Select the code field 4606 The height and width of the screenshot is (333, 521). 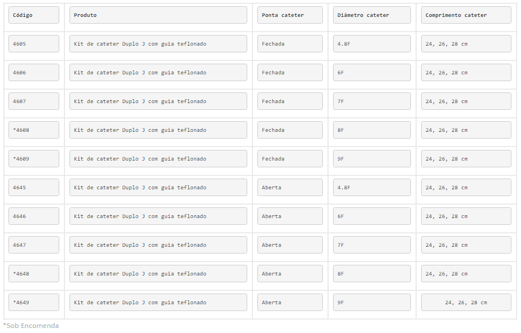(34, 73)
